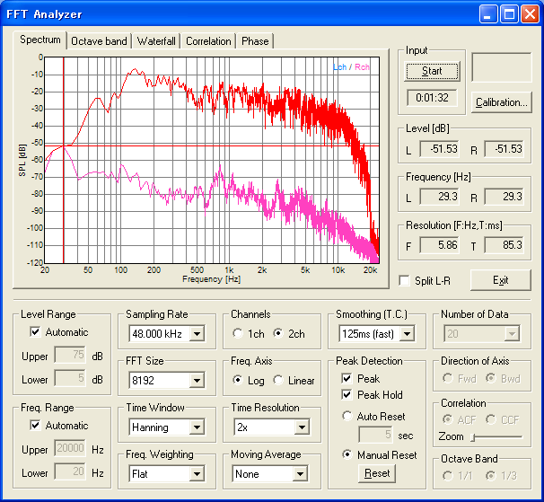Click Reset under Peak Detection
The width and height of the screenshot is (544, 502).
tap(377, 473)
